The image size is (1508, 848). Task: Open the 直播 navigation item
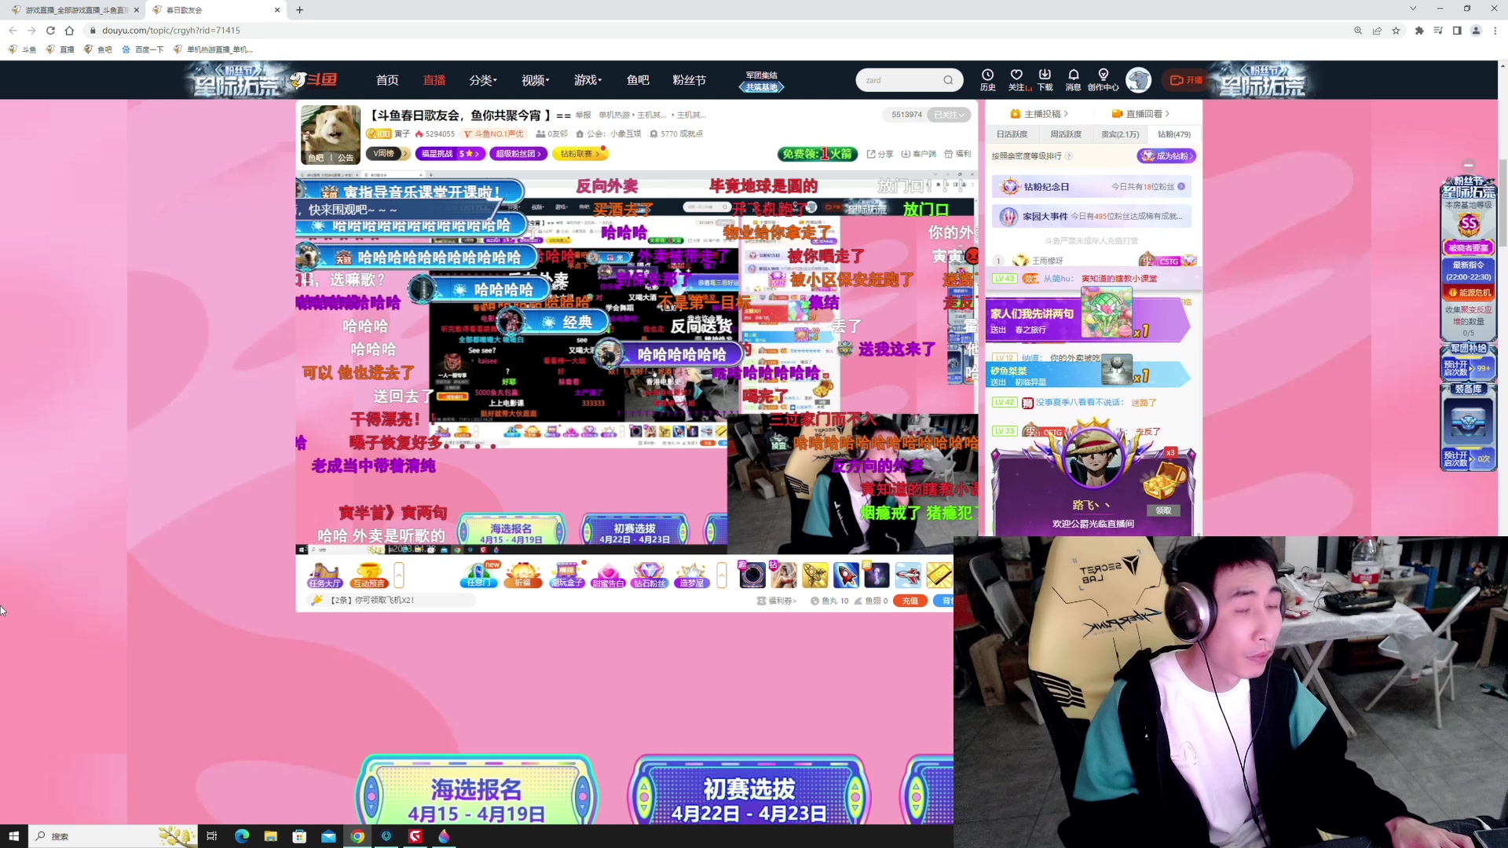pyautogui.click(x=434, y=80)
